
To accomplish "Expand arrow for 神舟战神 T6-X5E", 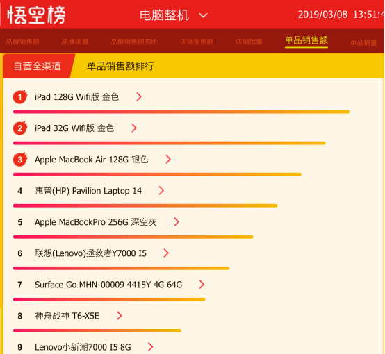I will pos(119,316).
